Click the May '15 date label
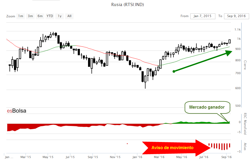The height and width of the screenshot is (162, 252). pyautogui.click(x=48, y=157)
